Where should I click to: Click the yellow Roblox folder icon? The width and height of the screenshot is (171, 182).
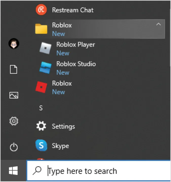[41, 29]
